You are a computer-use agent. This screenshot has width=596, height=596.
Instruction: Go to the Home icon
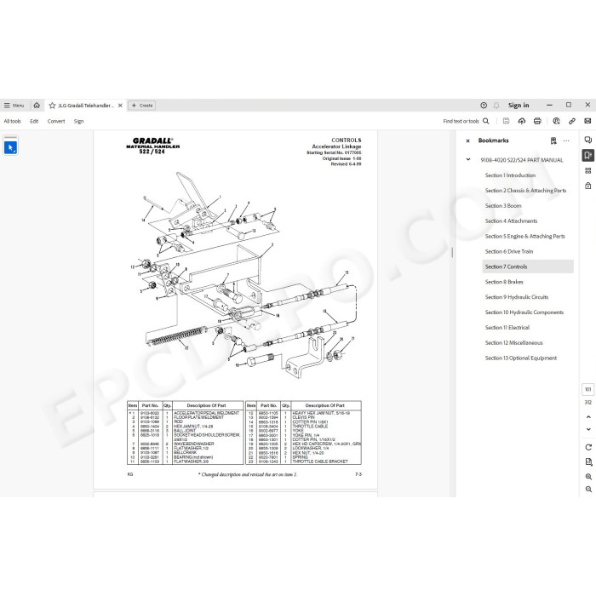coord(37,106)
